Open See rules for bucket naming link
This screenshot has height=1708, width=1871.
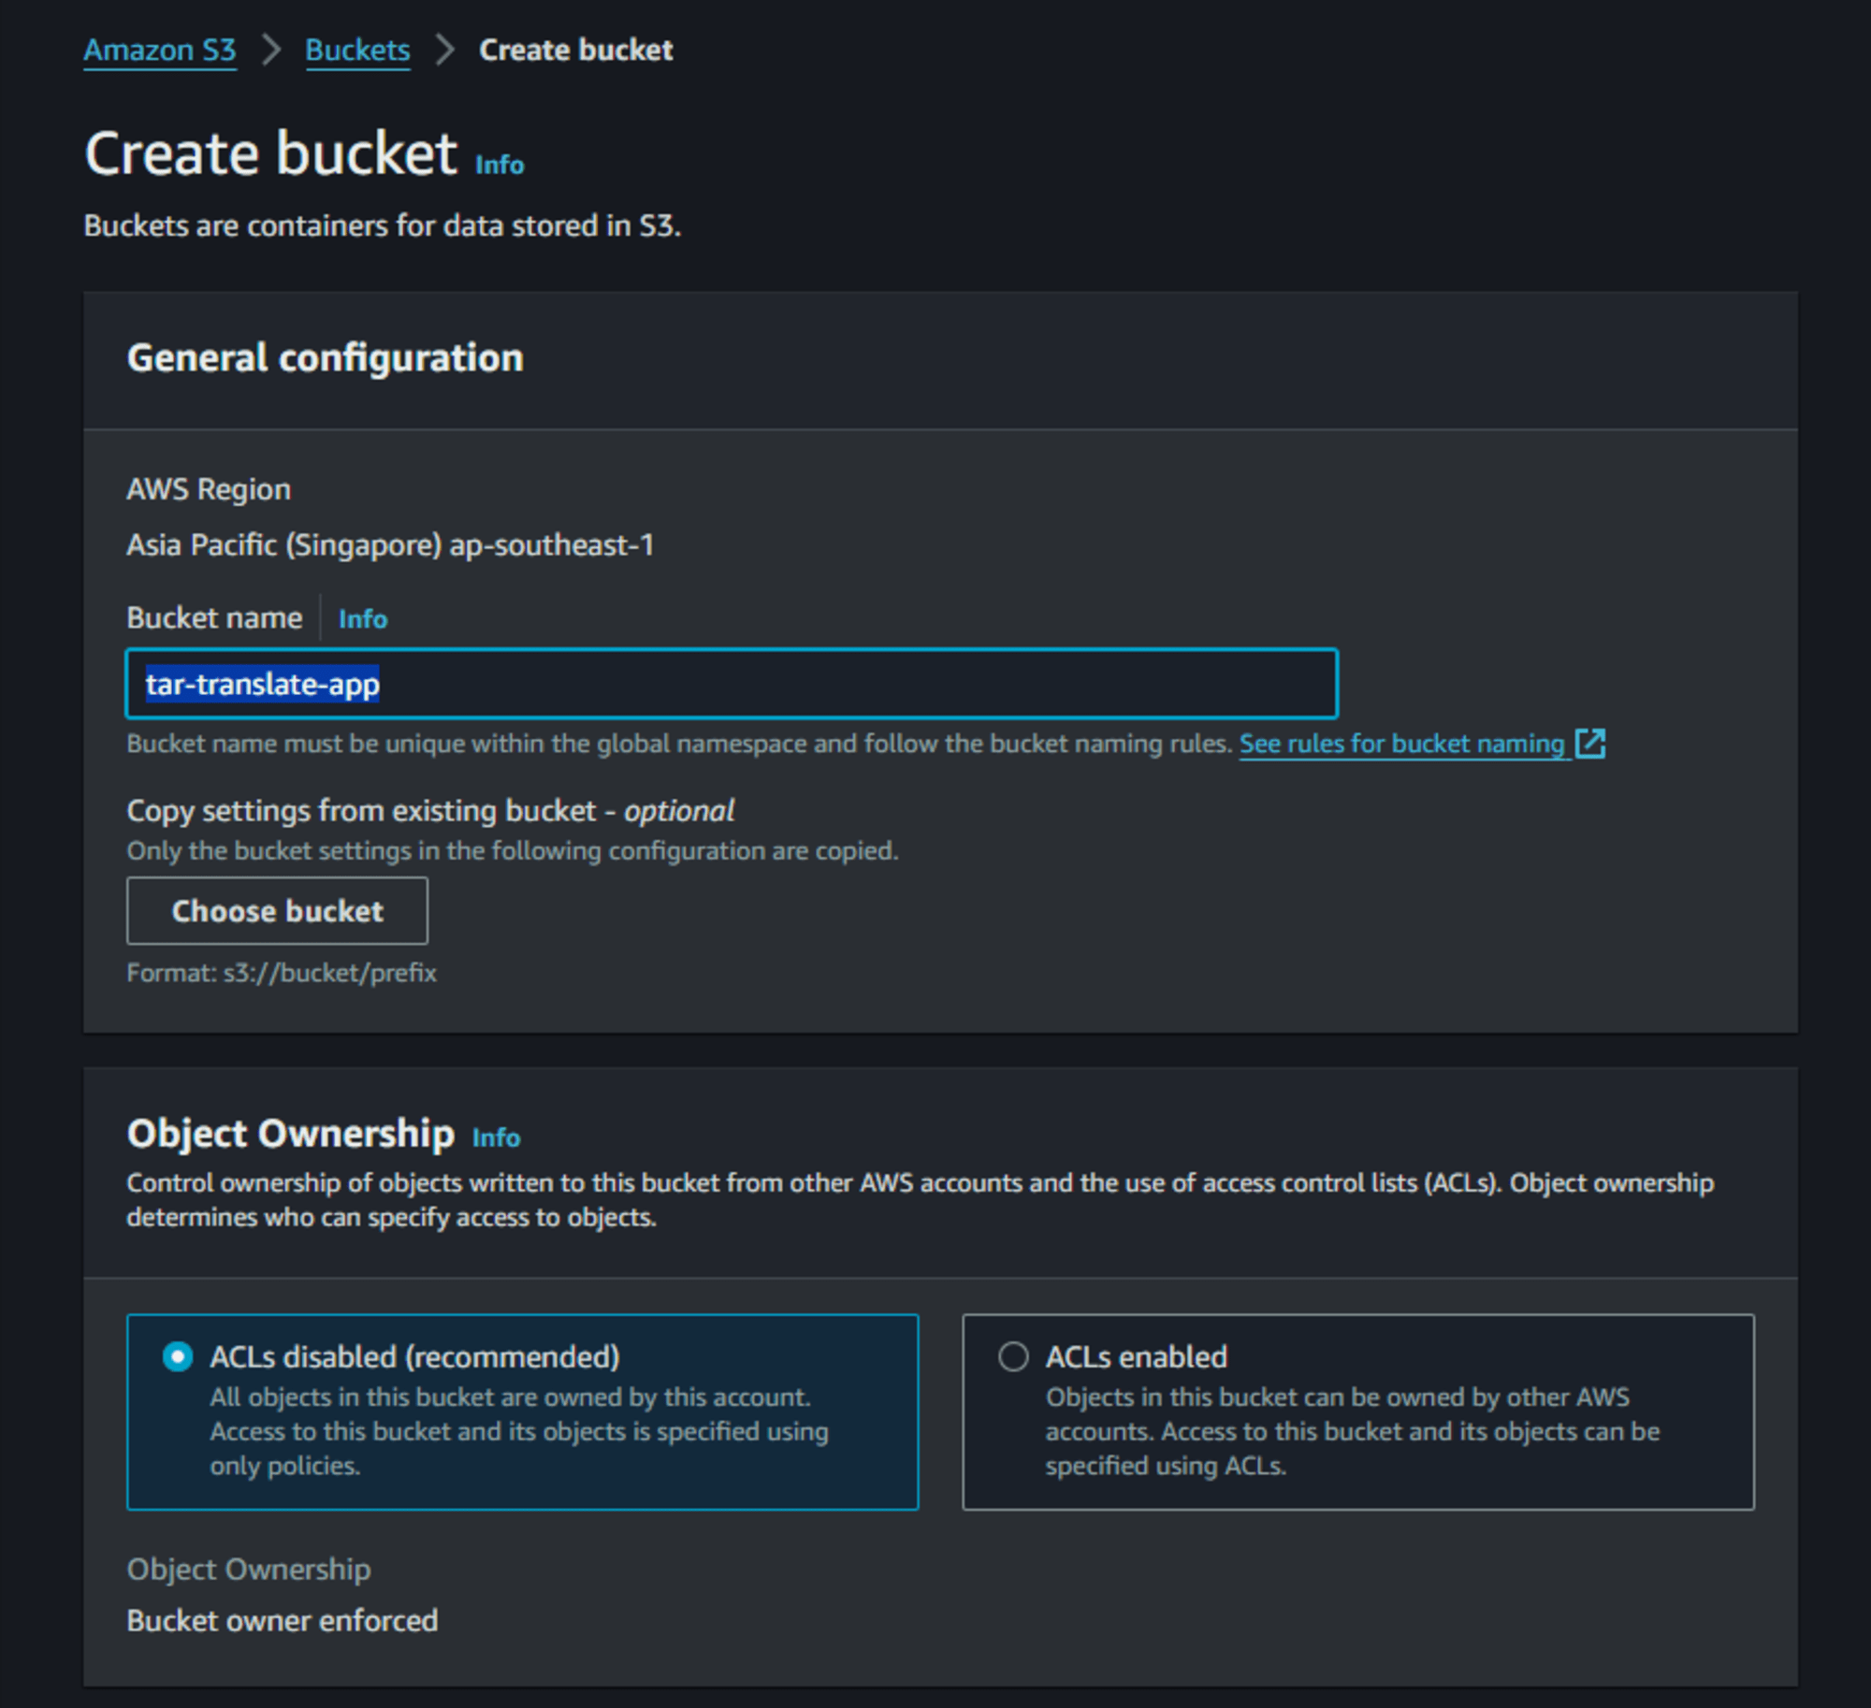point(1401,744)
